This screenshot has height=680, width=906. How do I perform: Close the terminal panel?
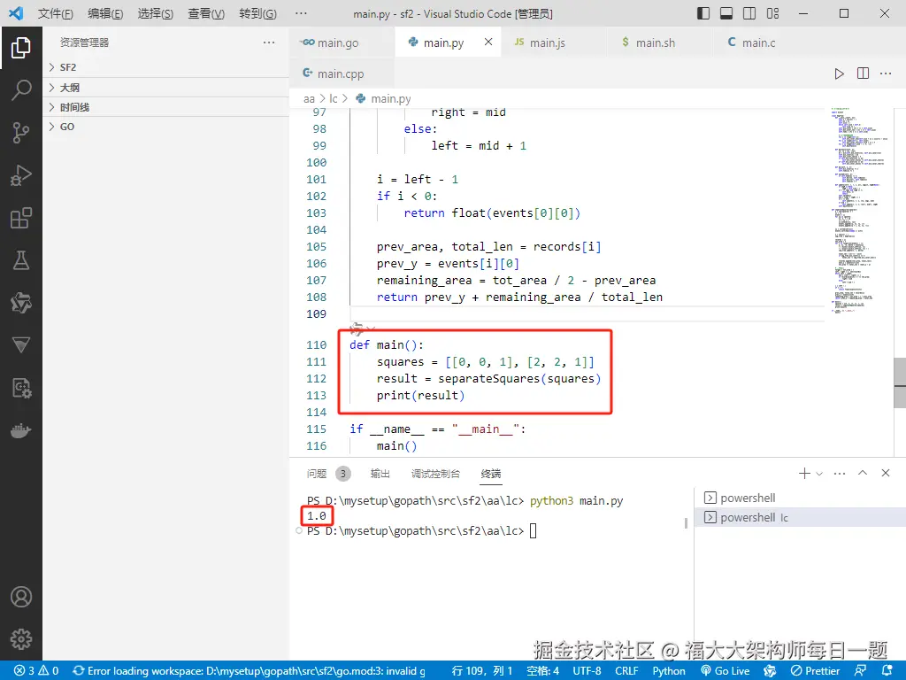click(885, 473)
